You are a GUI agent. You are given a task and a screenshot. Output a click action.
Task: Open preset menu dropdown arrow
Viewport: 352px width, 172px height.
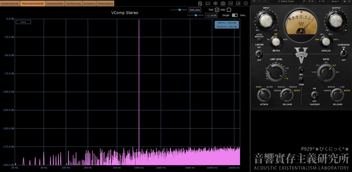coord(305,1)
